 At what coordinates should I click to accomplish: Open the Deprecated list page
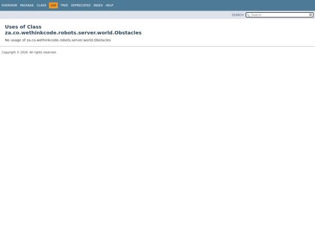click(x=80, y=5)
